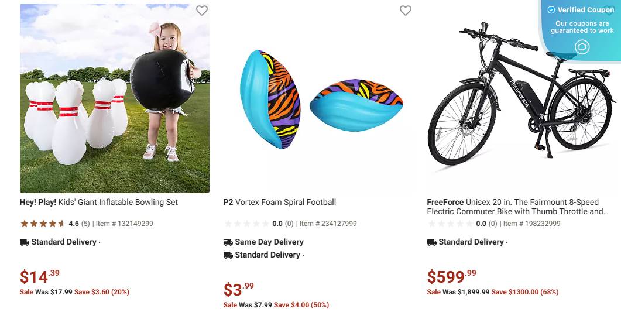Click Standard Delivery truck icon for football

(228, 255)
